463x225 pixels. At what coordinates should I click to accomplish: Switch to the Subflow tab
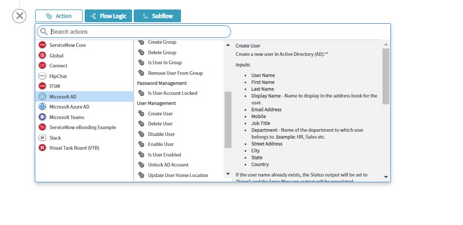(157, 16)
